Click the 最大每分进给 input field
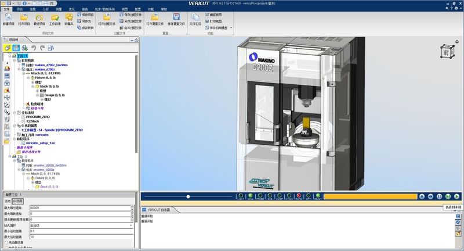Screen dimensions: 464x251 point(80,208)
